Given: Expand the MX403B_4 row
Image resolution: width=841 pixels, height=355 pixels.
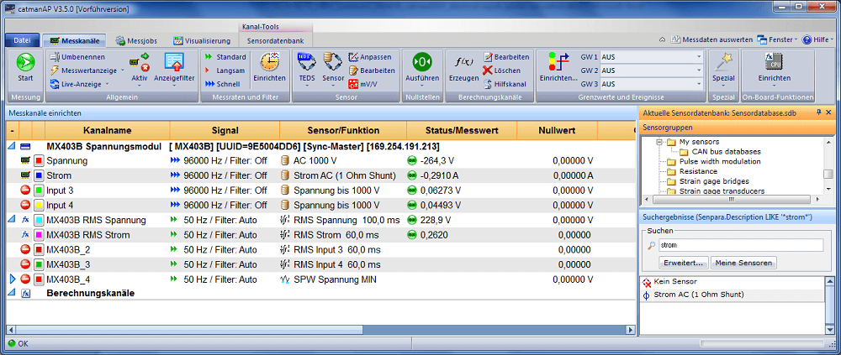Looking at the screenshot, I should (13, 279).
